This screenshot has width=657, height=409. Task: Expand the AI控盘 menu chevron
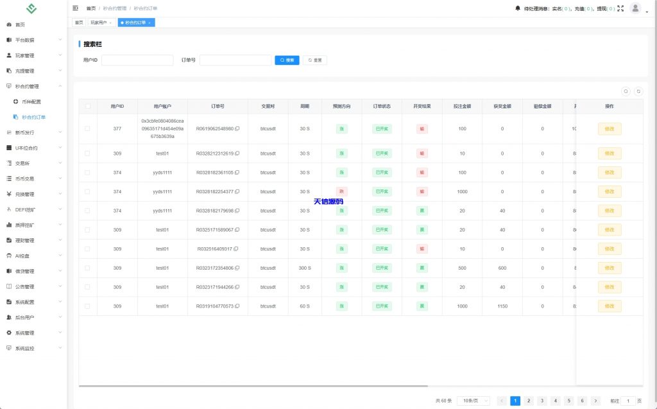(60, 256)
